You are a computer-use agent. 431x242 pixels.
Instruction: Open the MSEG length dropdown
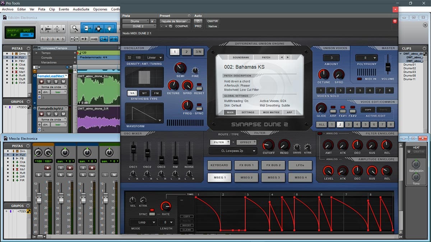click(x=167, y=222)
